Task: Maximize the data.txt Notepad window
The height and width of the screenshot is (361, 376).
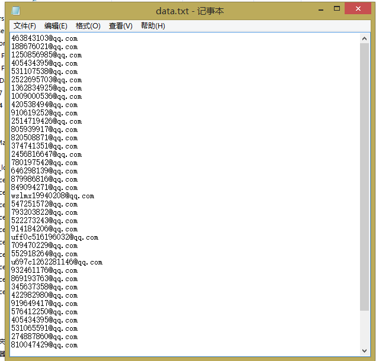Action: (x=337, y=9)
